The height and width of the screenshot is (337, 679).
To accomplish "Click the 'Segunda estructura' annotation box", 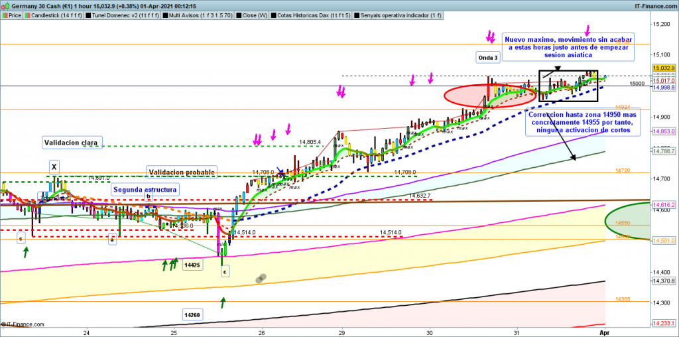I will coord(145,189).
